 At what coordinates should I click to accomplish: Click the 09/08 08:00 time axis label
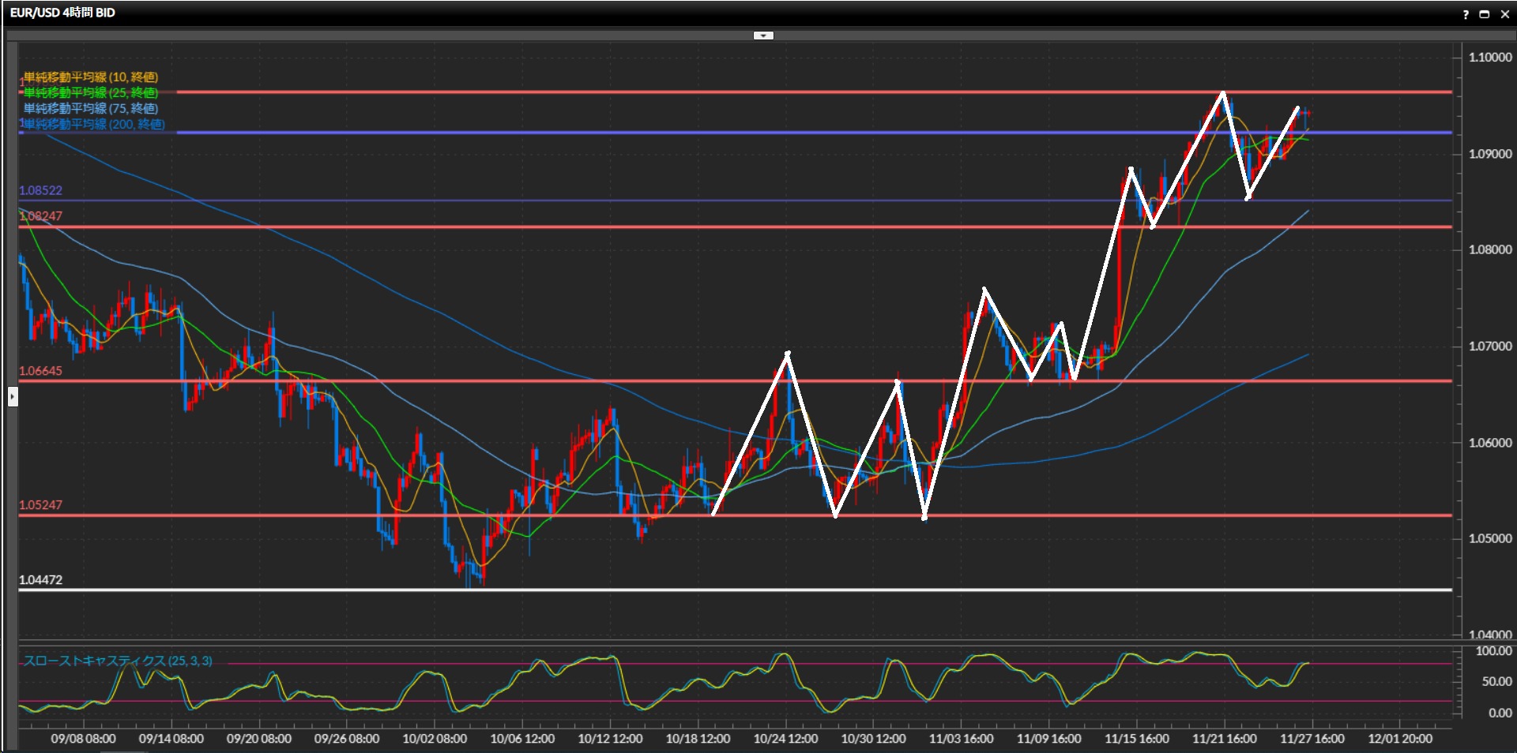(x=83, y=739)
